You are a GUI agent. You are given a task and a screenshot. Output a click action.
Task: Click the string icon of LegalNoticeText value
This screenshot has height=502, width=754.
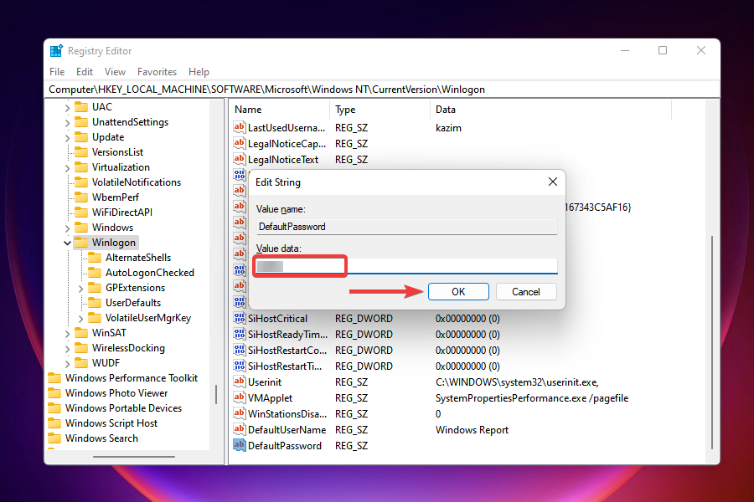(x=240, y=159)
